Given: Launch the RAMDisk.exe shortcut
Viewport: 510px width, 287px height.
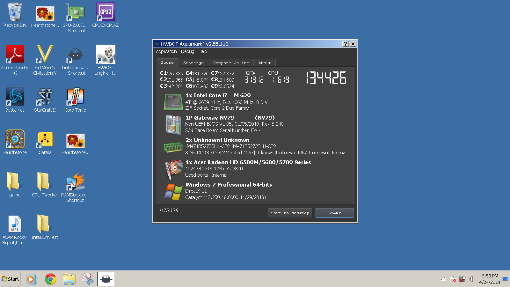Looking at the screenshot, I should click(75, 187).
